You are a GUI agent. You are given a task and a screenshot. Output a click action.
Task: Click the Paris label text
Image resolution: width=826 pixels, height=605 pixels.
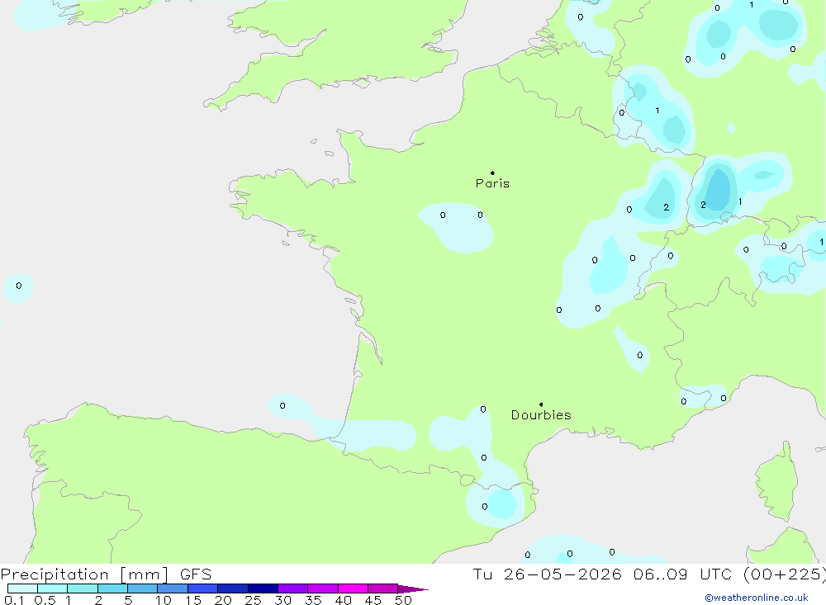[492, 183]
